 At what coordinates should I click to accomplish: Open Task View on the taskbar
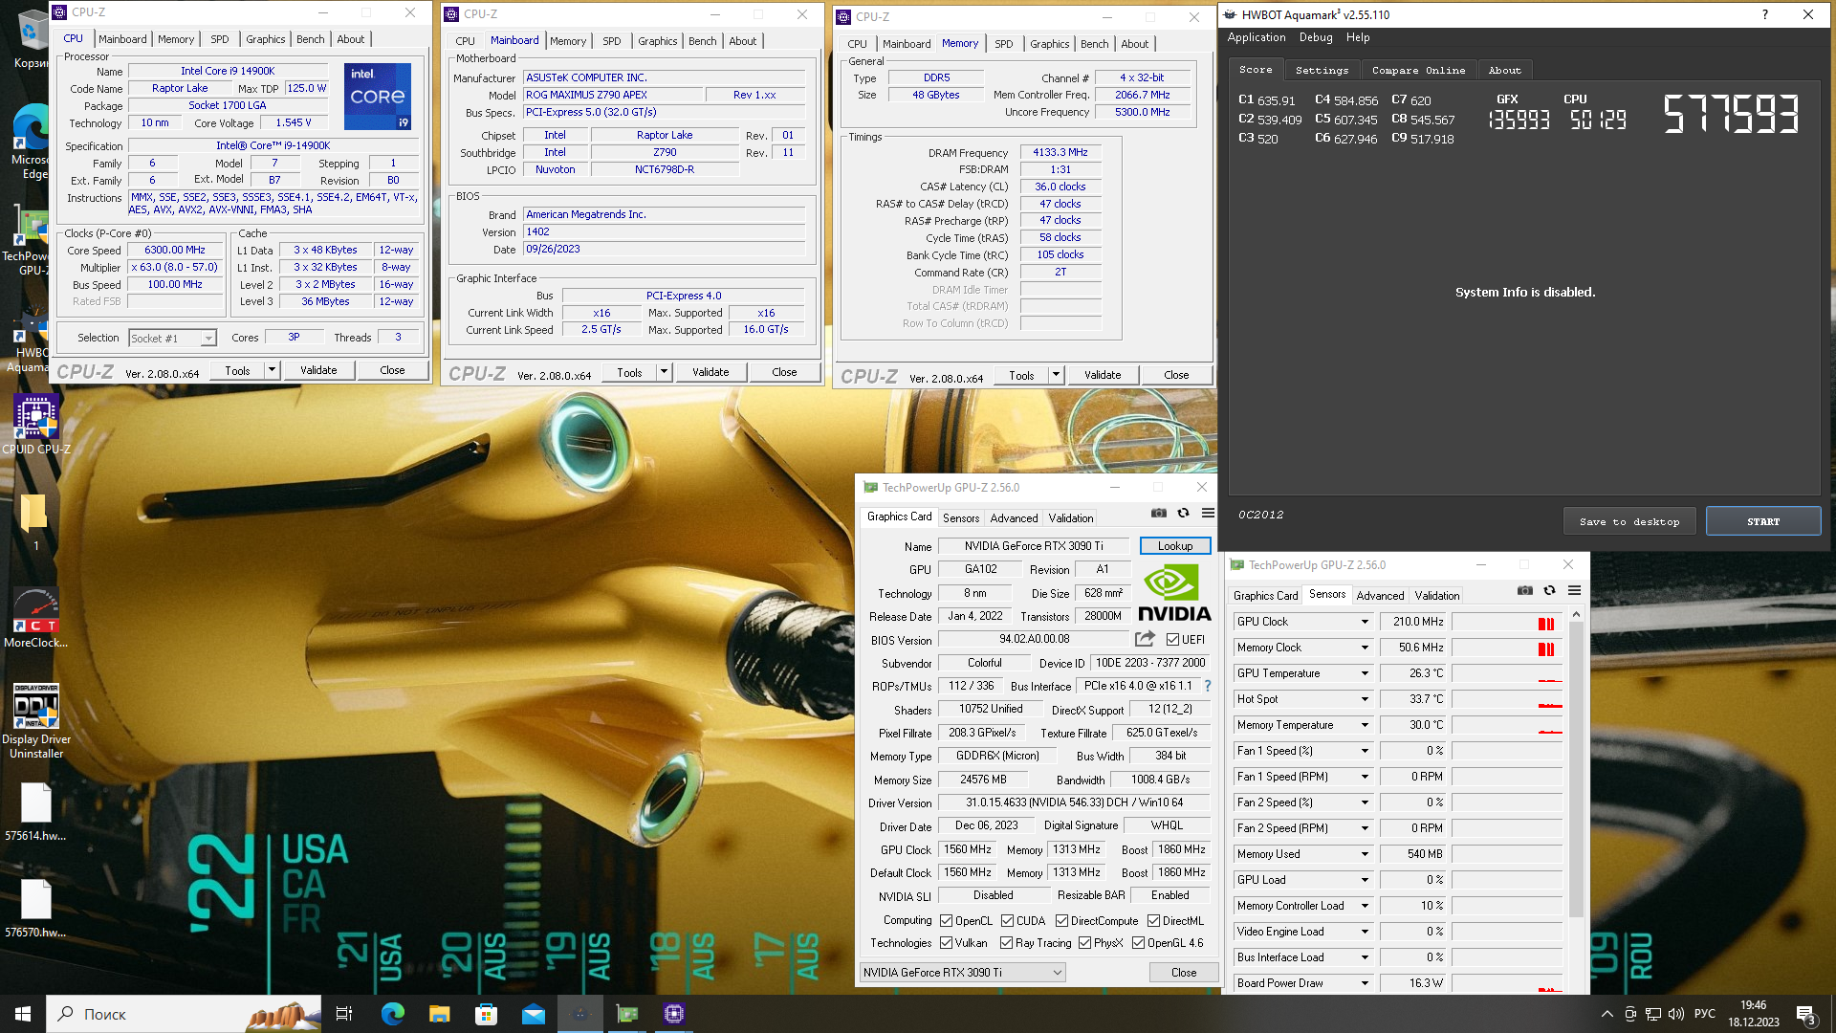[344, 1014]
